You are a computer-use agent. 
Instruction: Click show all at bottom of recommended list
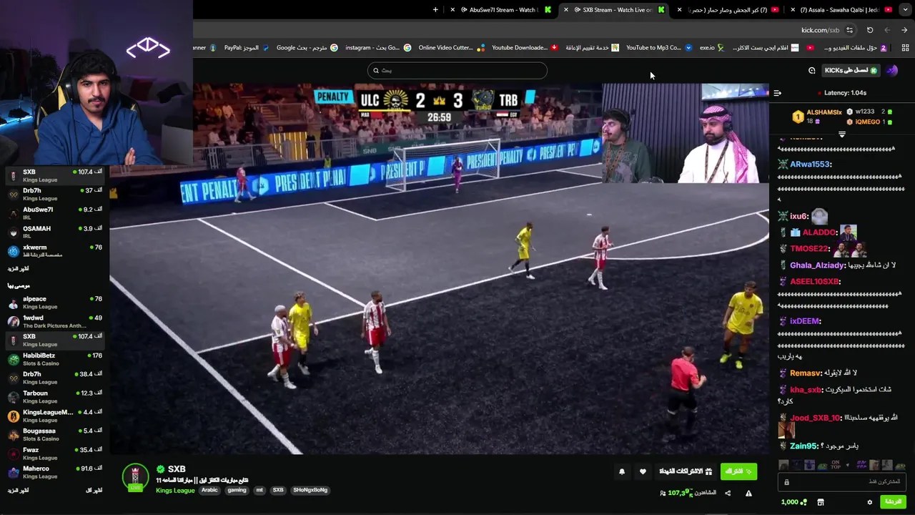tap(94, 490)
